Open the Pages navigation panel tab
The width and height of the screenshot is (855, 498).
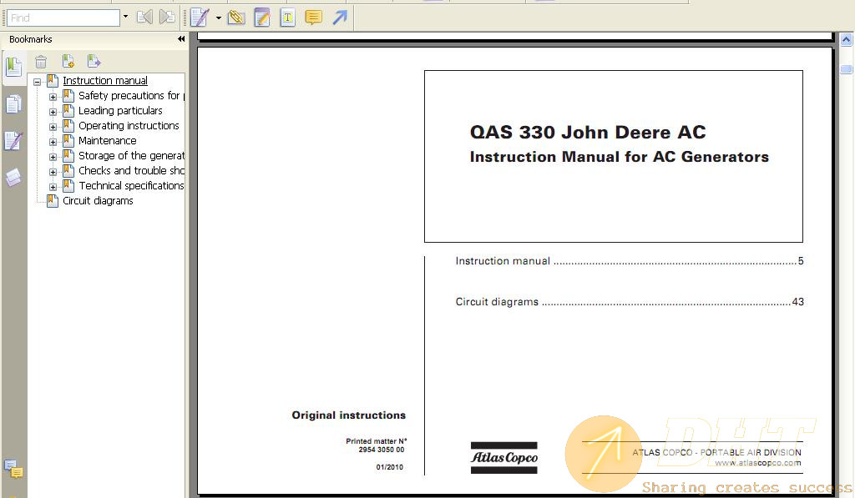(13, 103)
